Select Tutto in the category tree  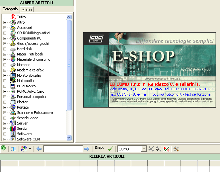click(21, 17)
